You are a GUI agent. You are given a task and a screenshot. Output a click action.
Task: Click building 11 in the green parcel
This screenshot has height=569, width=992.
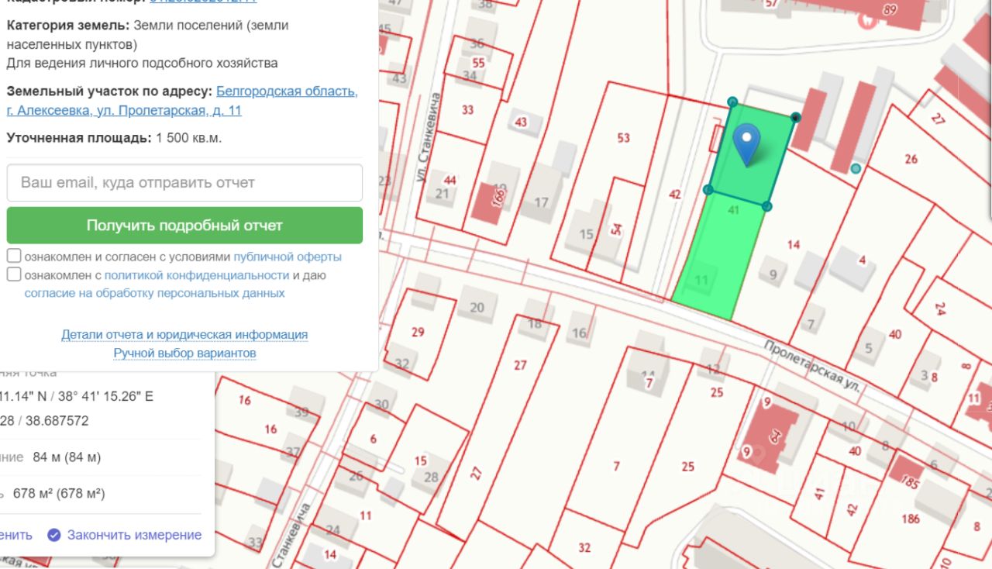pyautogui.click(x=702, y=280)
